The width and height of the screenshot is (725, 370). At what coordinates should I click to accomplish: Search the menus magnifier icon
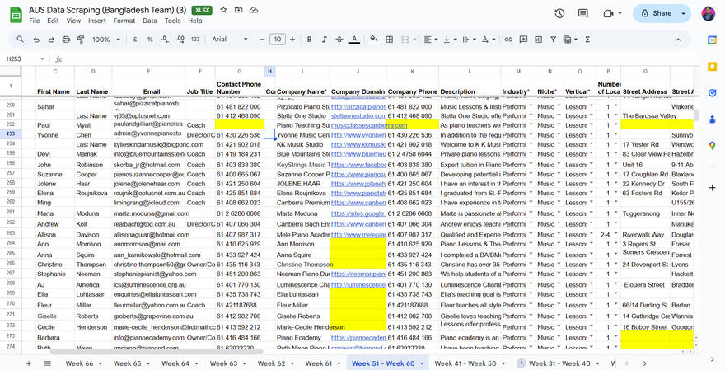(21, 40)
